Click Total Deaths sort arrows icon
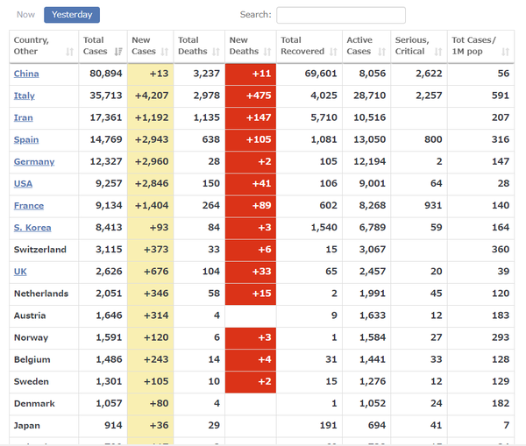 tap(215, 53)
